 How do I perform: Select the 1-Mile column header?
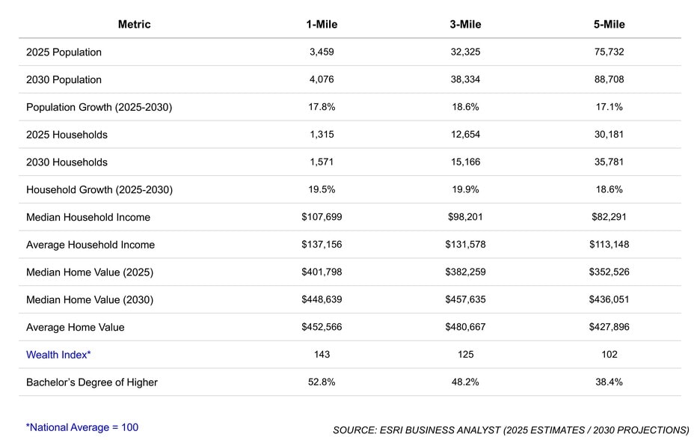coord(322,24)
